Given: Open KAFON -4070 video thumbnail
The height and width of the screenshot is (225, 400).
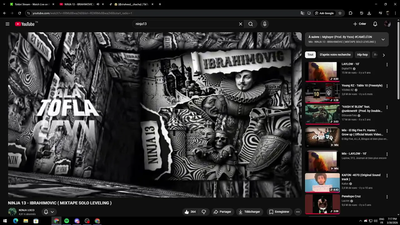Looking at the screenshot, I should tap(322, 183).
